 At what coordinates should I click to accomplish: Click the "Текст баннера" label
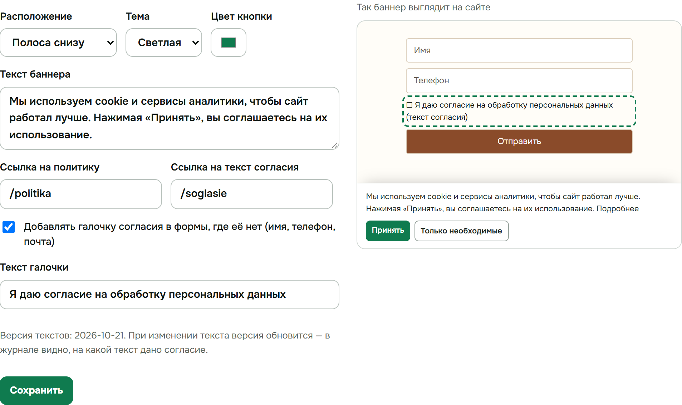35,74
